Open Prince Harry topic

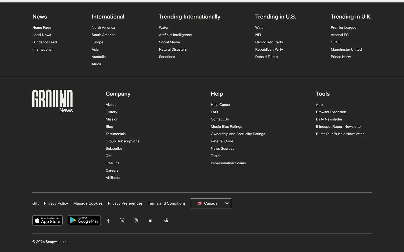[x=341, y=57]
